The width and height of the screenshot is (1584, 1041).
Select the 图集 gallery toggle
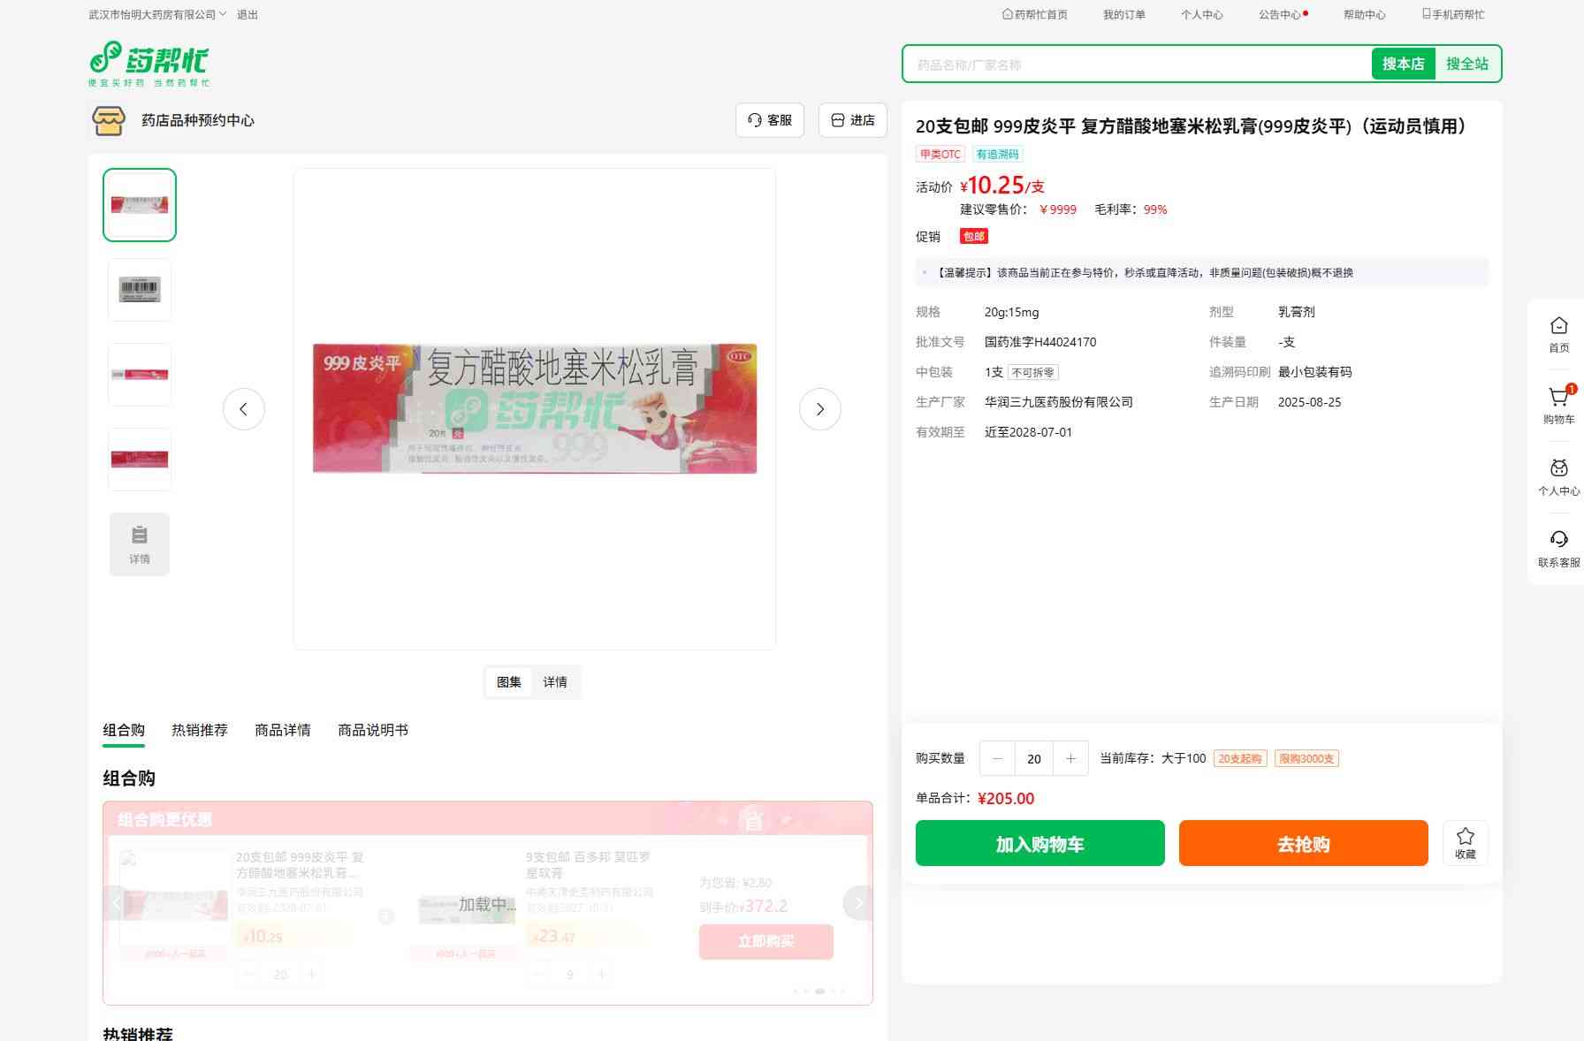pos(509,682)
